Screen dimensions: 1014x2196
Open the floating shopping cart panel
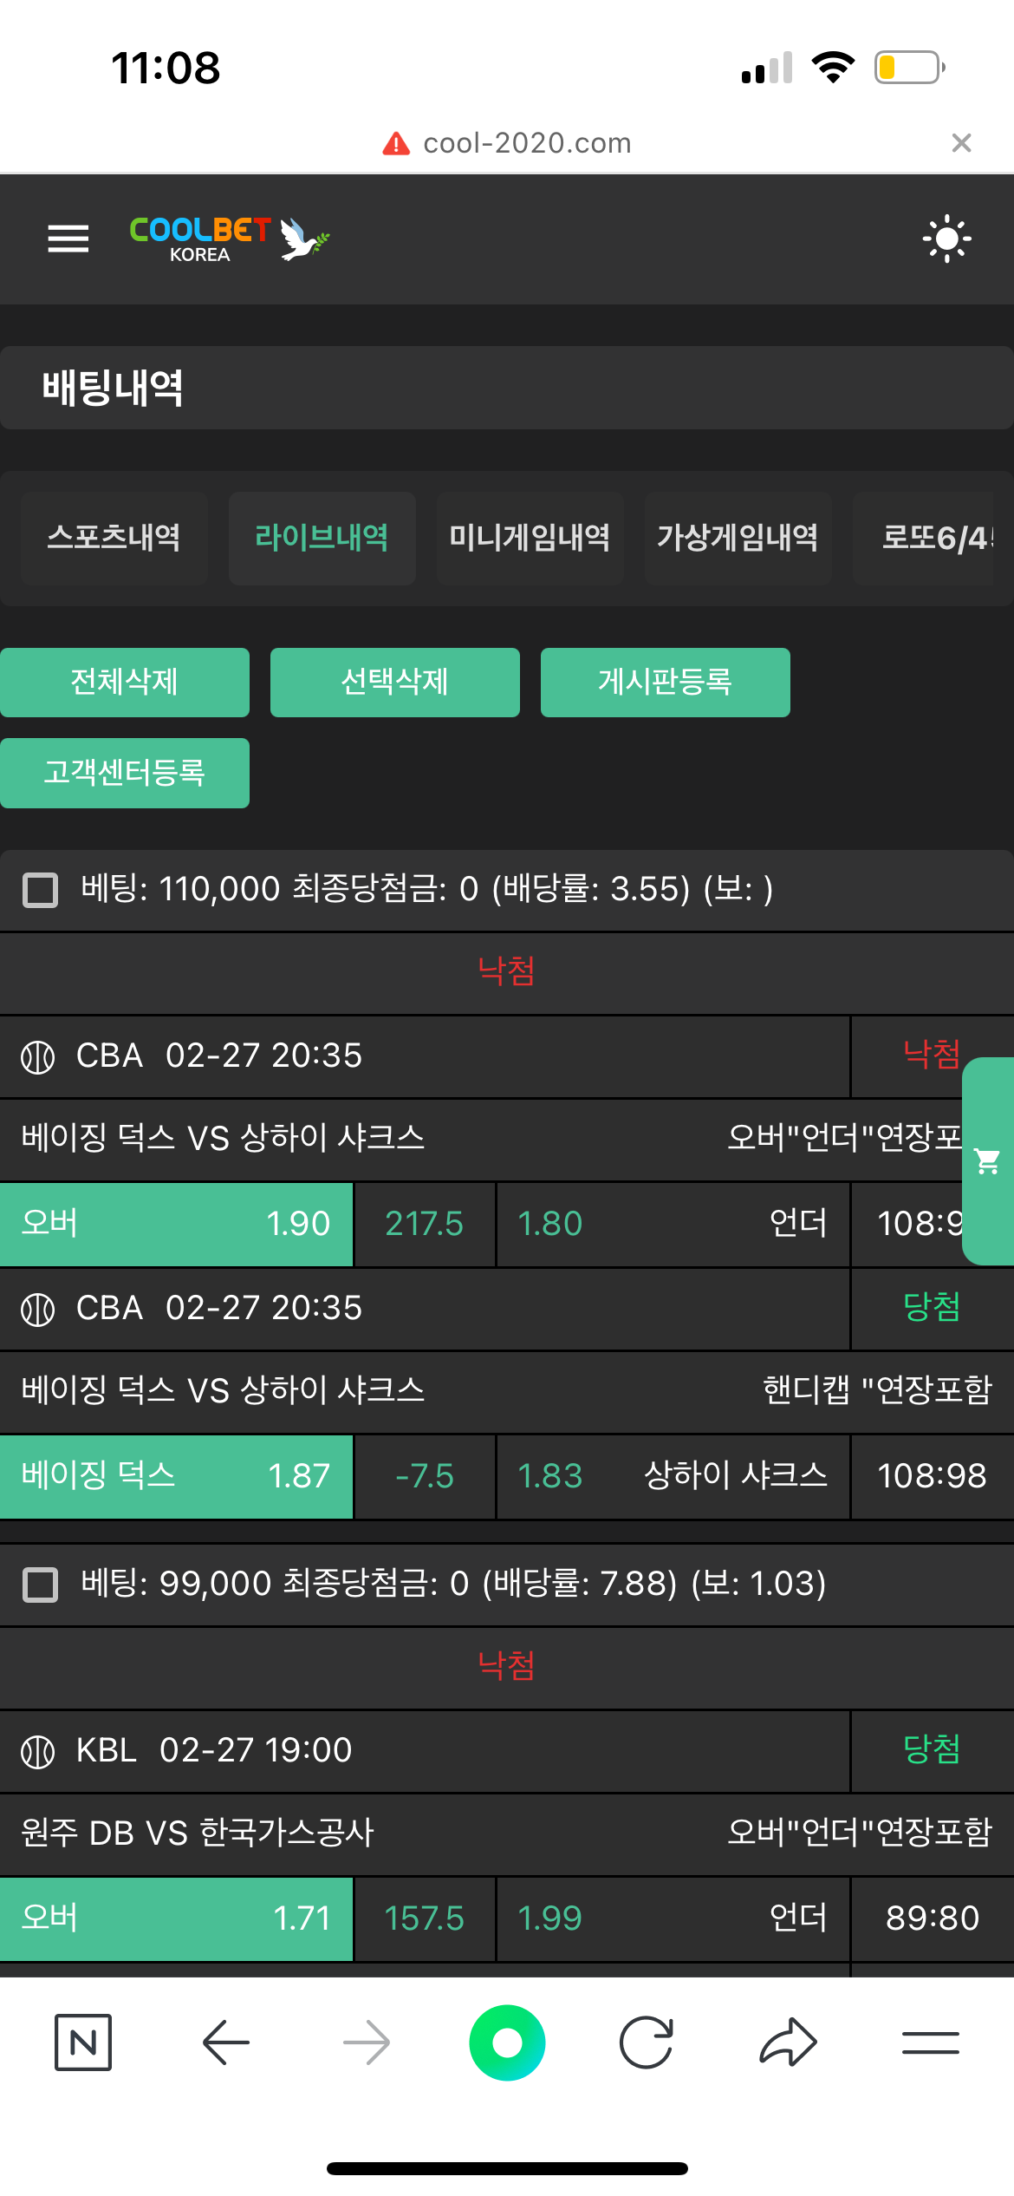[988, 1160]
